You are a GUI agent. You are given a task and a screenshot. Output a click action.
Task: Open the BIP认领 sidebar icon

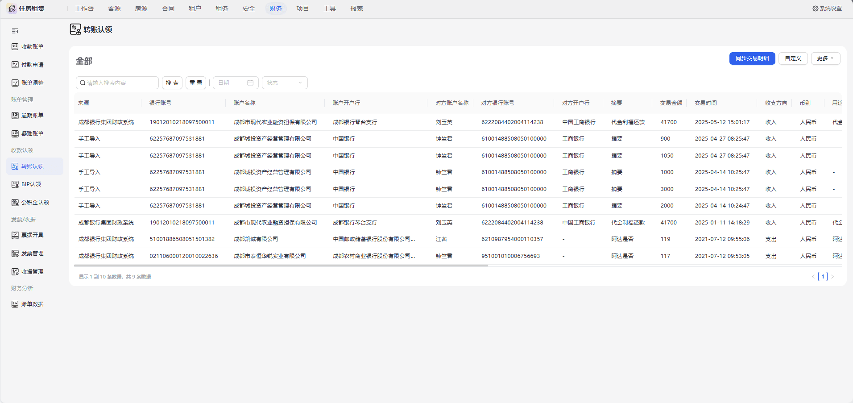[x=15, y=184]
